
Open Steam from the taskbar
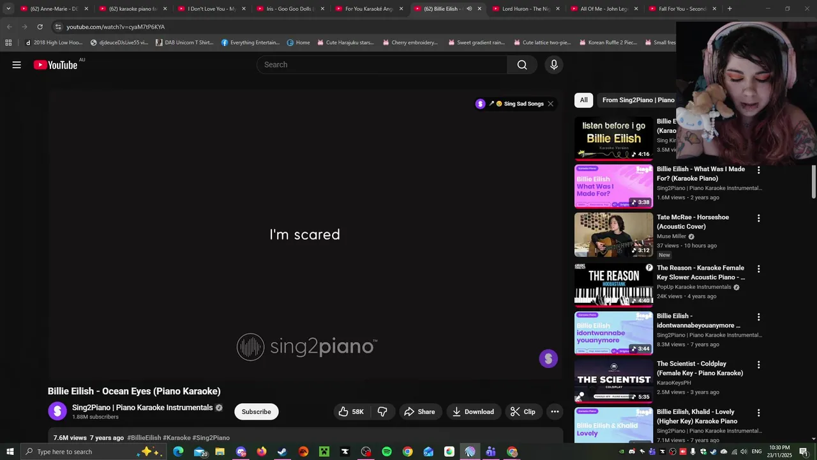(x=282, y=452)
